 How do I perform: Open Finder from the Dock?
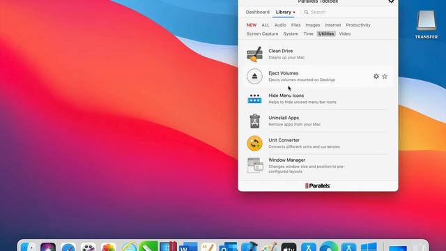(28, 247)
